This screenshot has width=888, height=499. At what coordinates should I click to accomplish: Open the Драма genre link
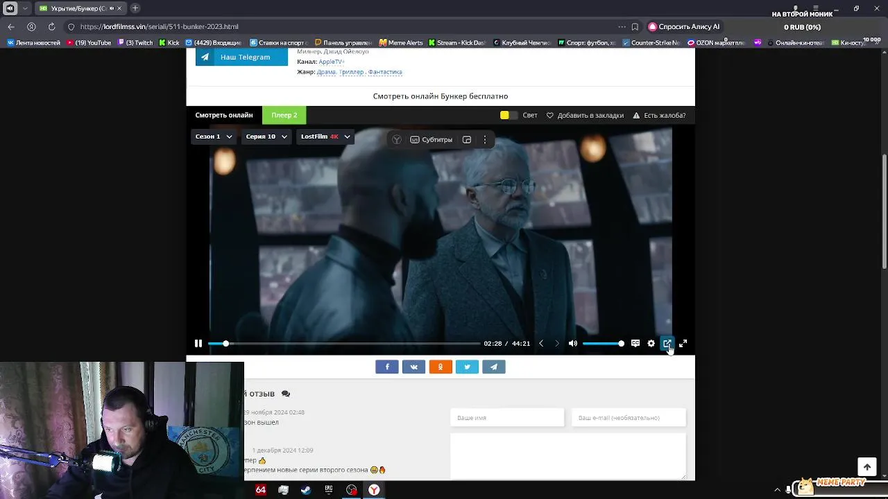pos(326,72)
